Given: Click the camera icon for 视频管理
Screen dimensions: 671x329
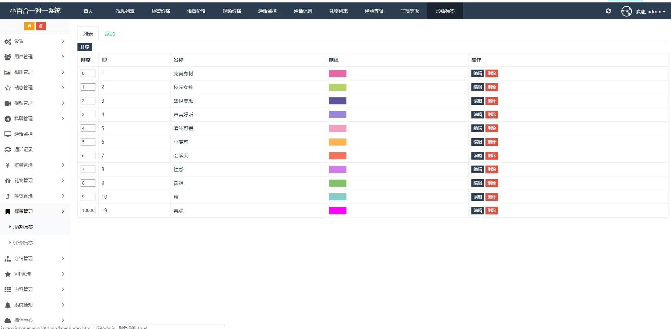Looking at the screenshot, I should click(8, 103).
